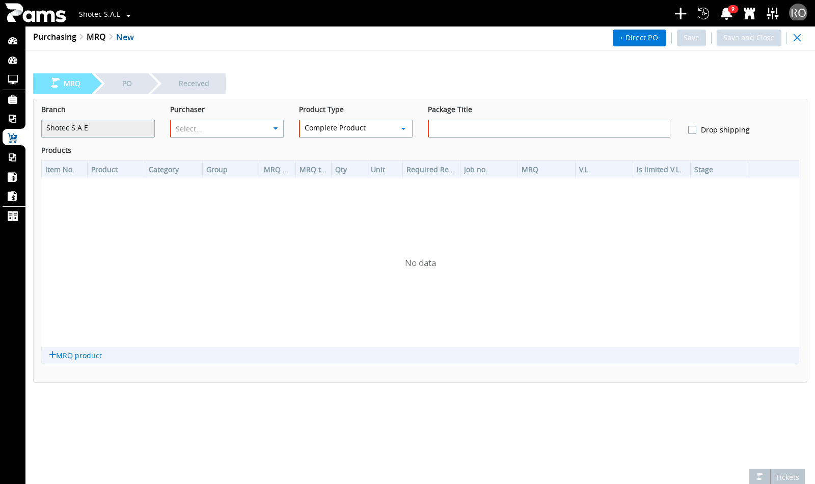This screenshot has width=815, height=484.
Task: Open the sliders settings icon
Action: pyautogui.click(x=773, y=13)
